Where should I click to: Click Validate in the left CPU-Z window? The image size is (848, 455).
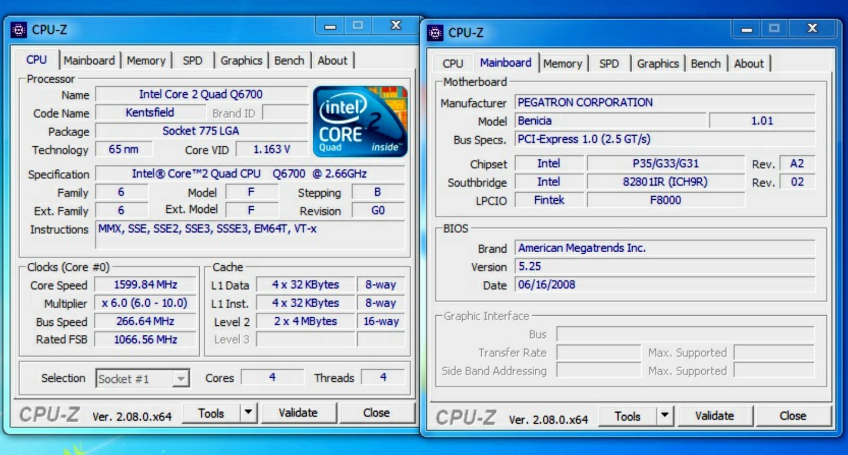click(x=298, y=413)
